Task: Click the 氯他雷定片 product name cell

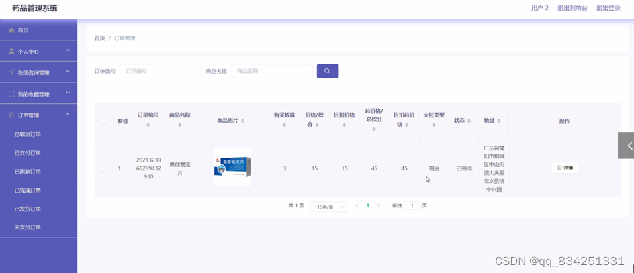Action: [179, 168]
